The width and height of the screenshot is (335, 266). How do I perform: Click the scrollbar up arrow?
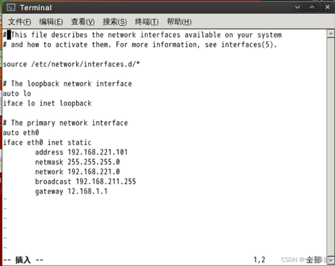pyautogui.click(x=330, y=34)
